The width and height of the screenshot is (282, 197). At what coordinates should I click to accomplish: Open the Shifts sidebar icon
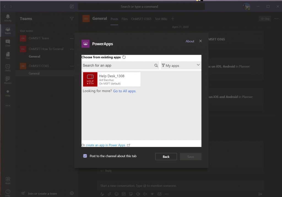point(8,68)
